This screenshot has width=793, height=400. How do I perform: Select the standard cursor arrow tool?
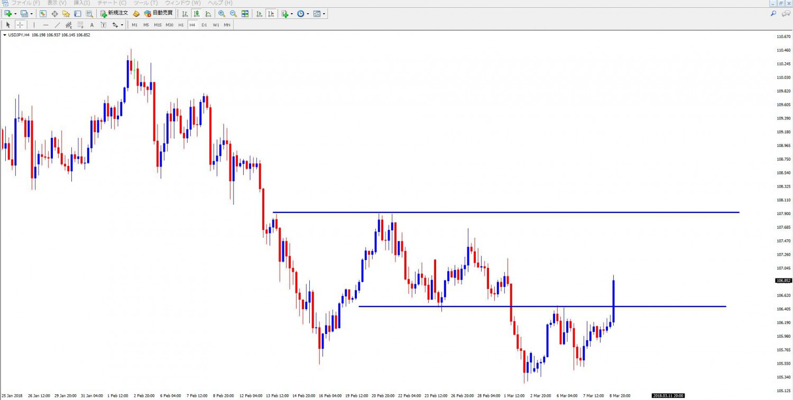8,25
